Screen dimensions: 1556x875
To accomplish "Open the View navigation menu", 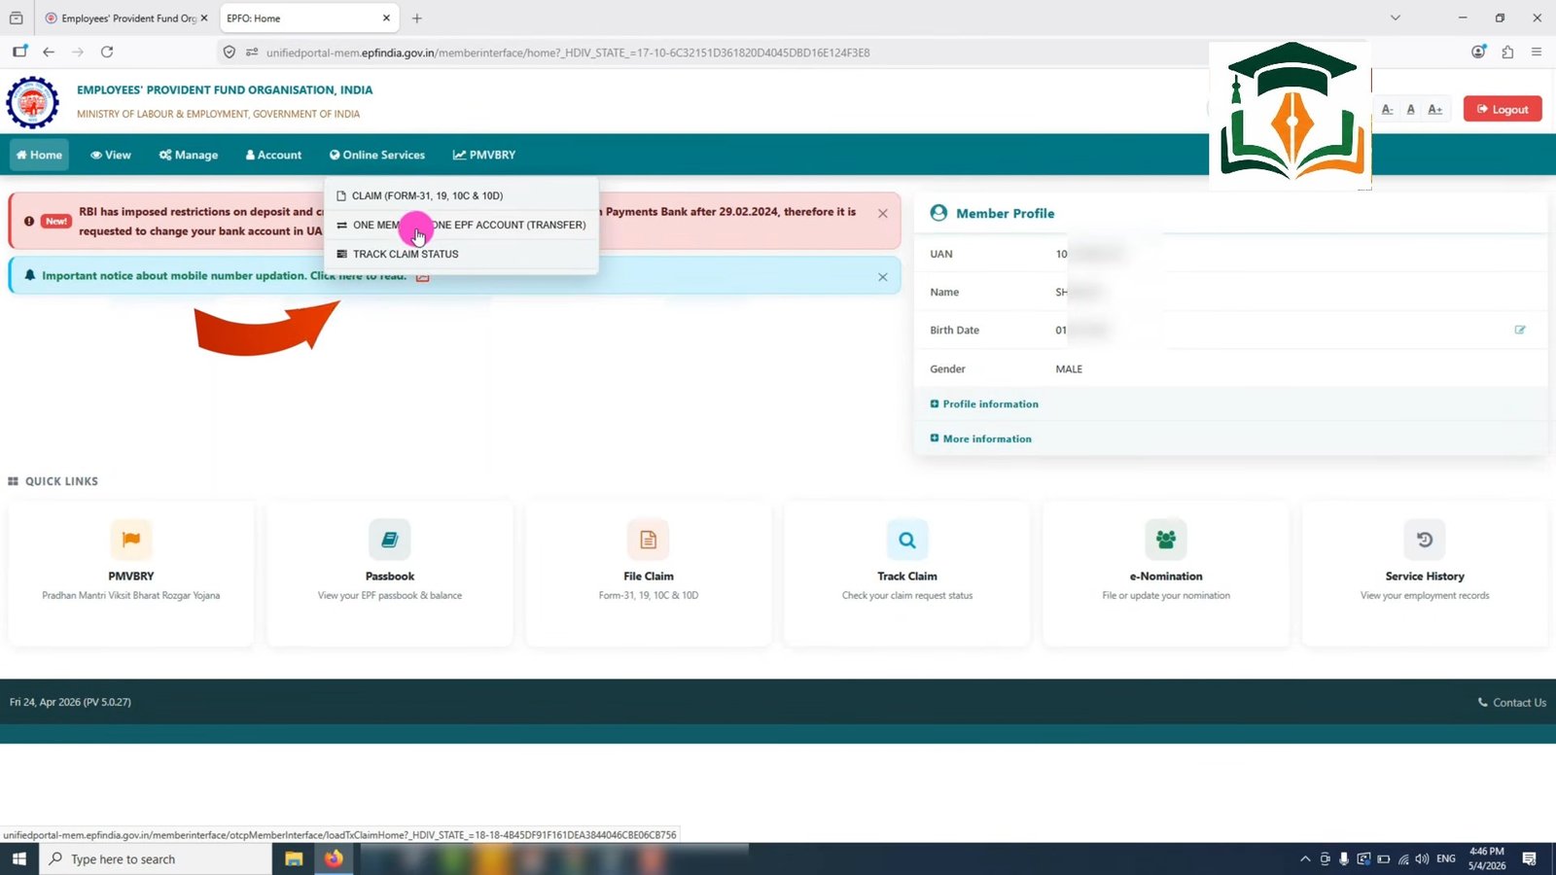I will tap(111, 156).
